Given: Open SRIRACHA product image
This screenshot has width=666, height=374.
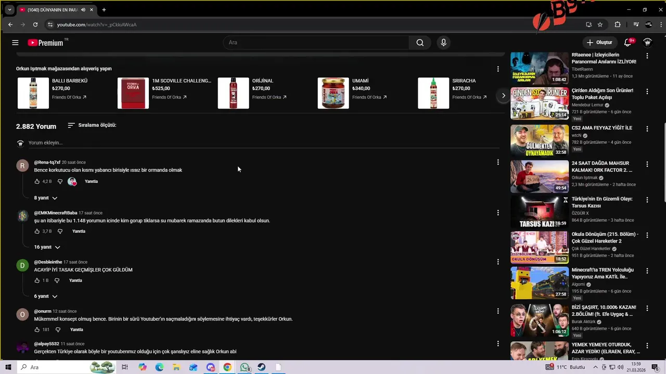Looking at the screenshot, I should point(433,93).
